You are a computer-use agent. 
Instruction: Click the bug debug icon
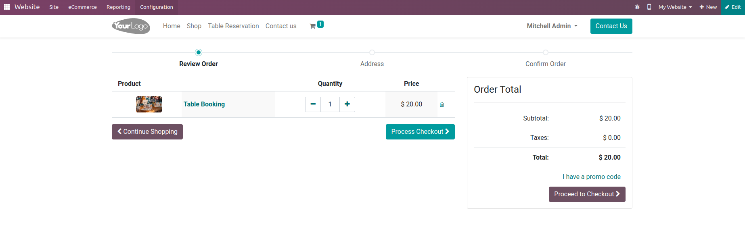tap(637, 7)
